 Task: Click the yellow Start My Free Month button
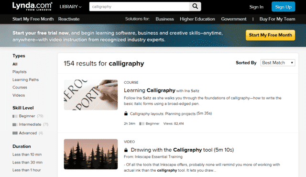coord(270,35)
